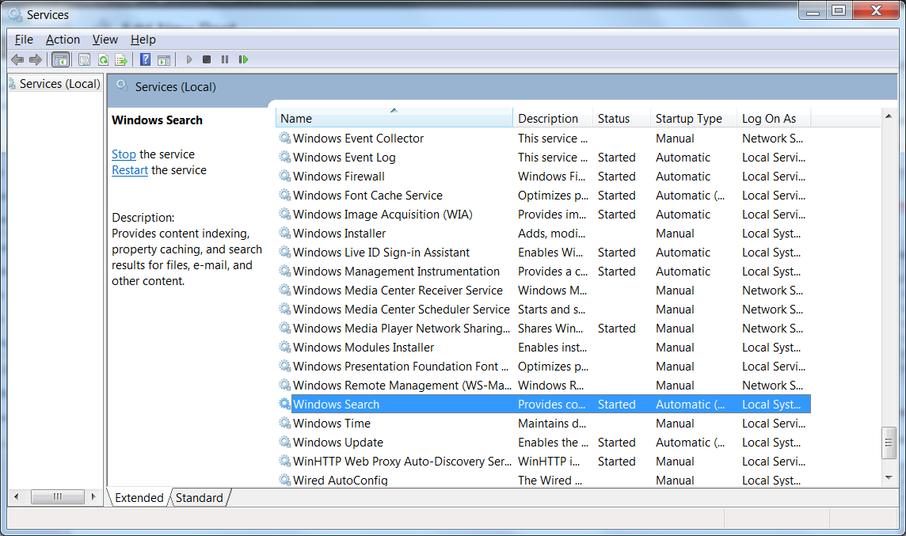
Task: Toggle Show/Hide Action Pane icon
Action: click(164, 59)
